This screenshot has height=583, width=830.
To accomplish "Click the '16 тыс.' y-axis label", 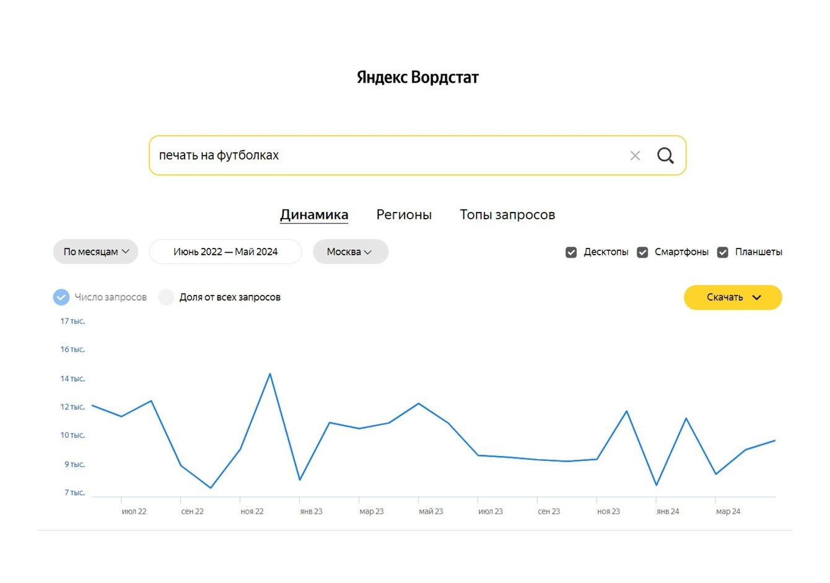I will [72, 349].
